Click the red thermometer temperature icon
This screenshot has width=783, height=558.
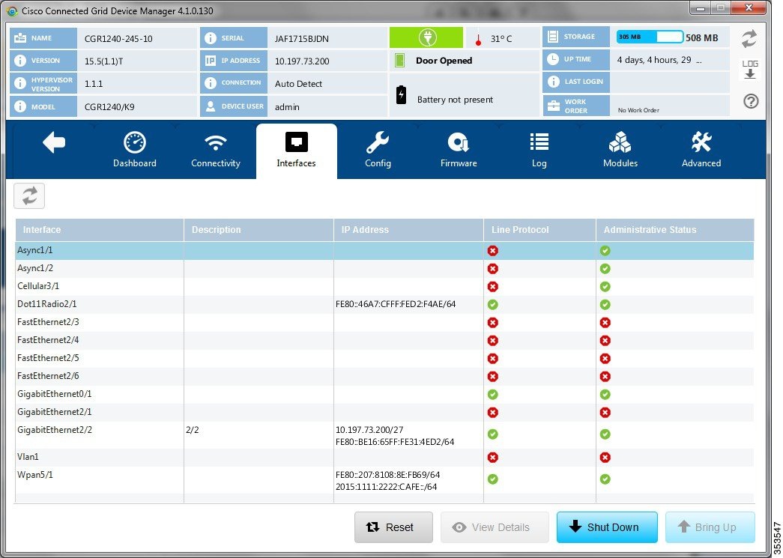[x=478, y=40]
